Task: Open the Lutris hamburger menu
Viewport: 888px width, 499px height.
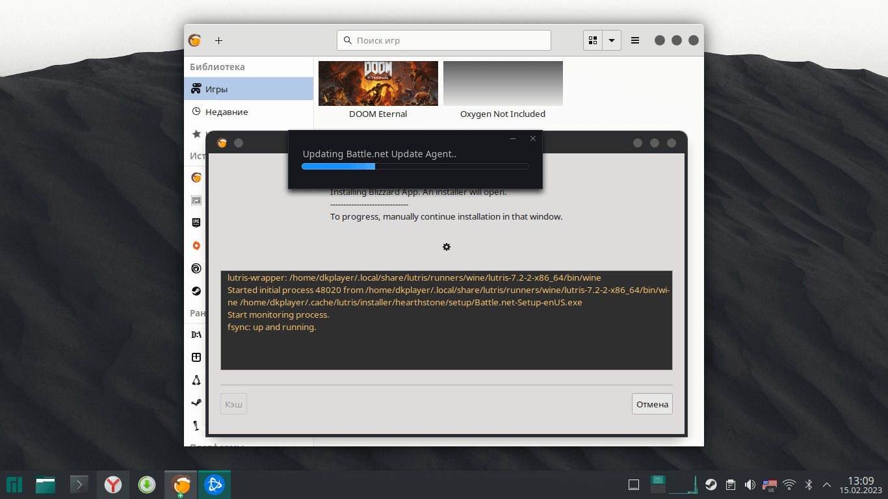Action: point(635,40)
